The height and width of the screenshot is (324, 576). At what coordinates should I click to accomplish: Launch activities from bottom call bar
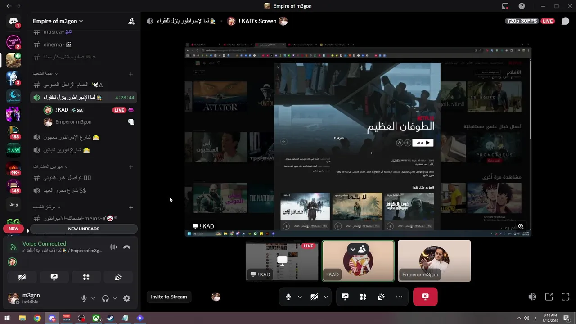click(363, 297)
